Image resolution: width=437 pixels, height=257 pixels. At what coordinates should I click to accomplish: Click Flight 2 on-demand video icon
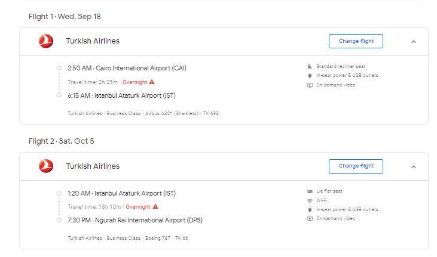pyautogui.click(x=309, y=219)
